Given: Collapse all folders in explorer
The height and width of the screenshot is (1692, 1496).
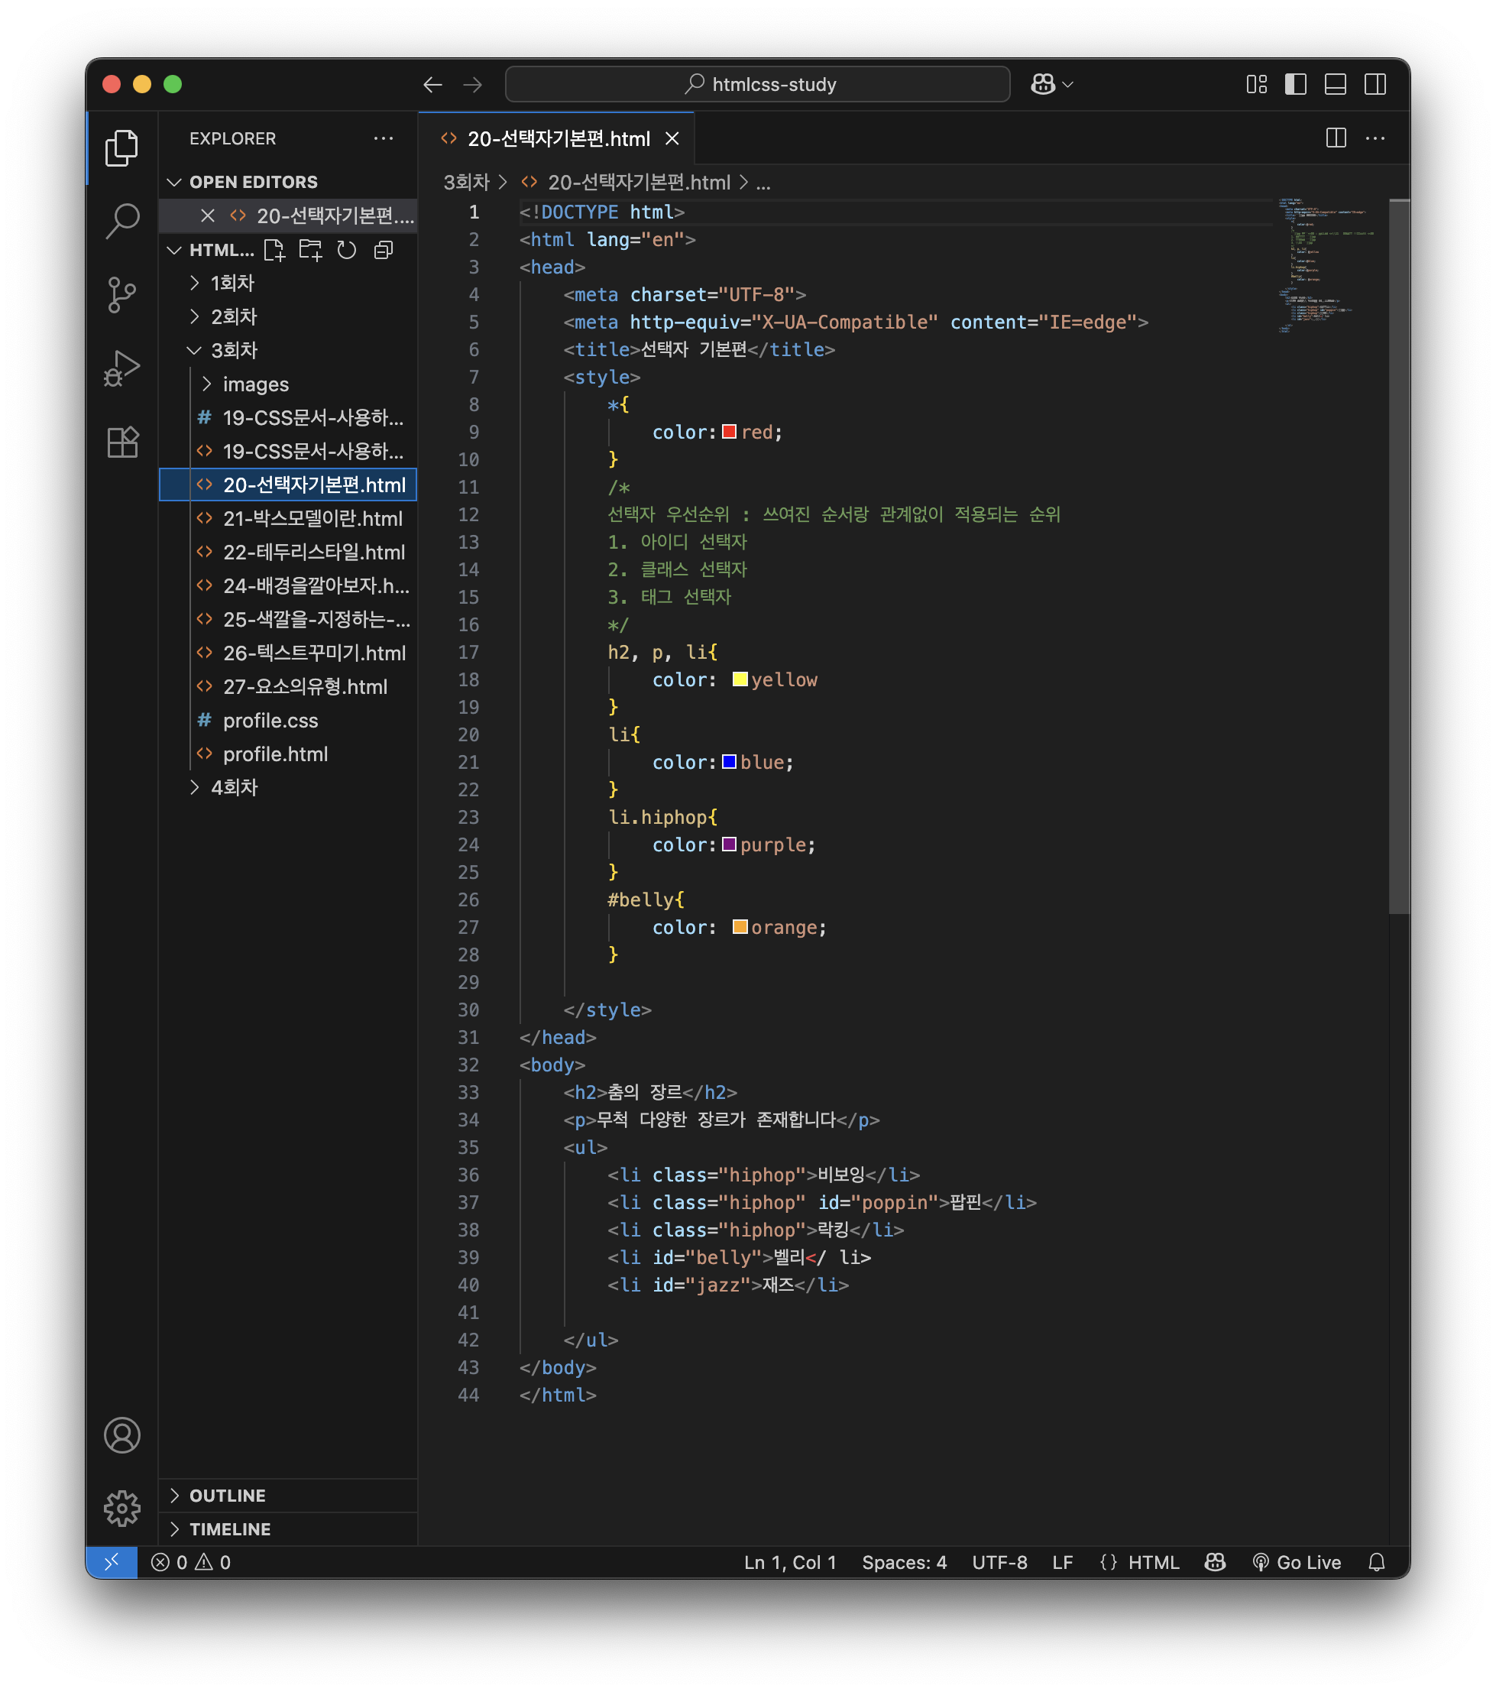Looking at the screenshot, I should [x=383, y=250].
